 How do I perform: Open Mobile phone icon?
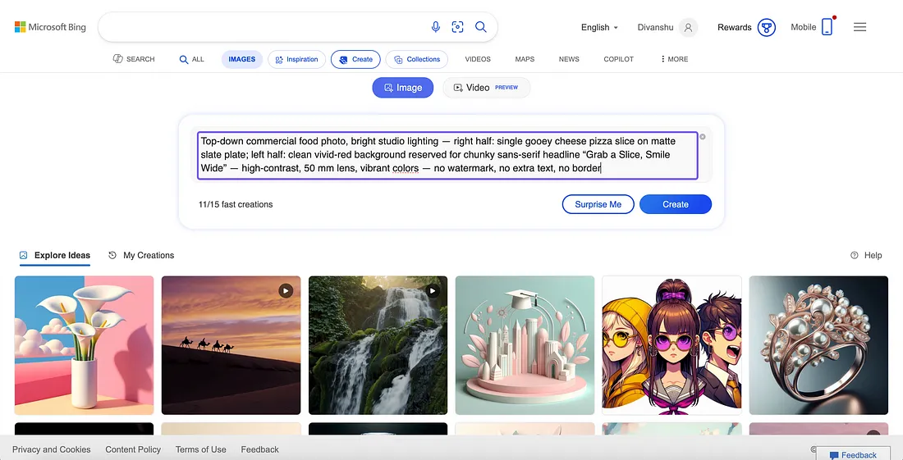[827, 27]
